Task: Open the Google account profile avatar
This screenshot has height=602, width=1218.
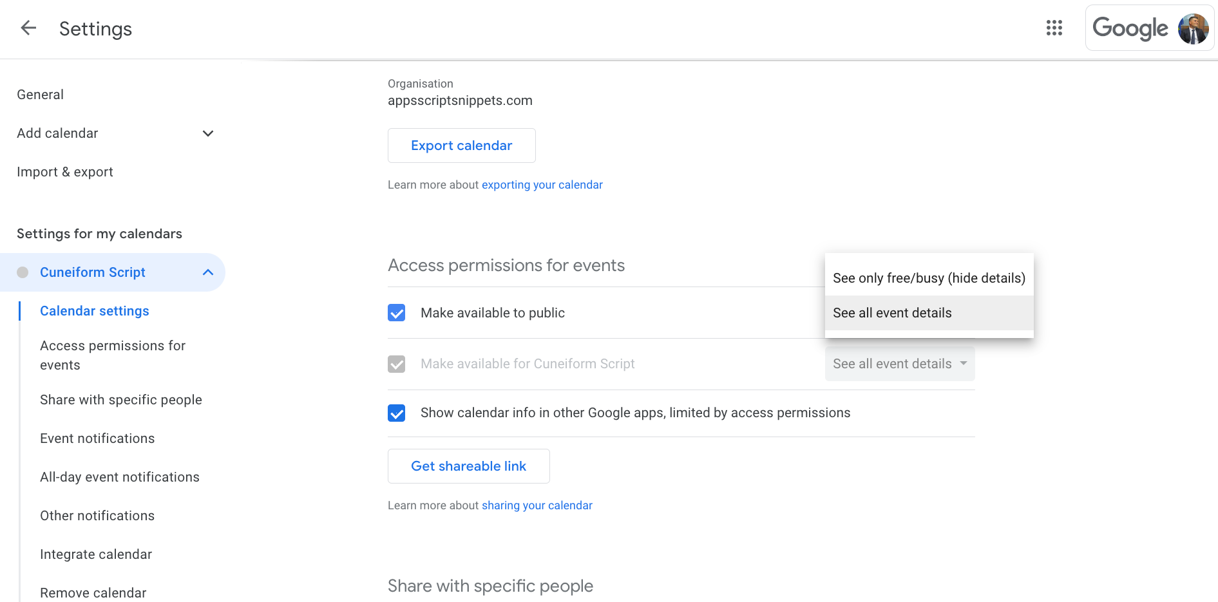Action: tap(1193, 28)
